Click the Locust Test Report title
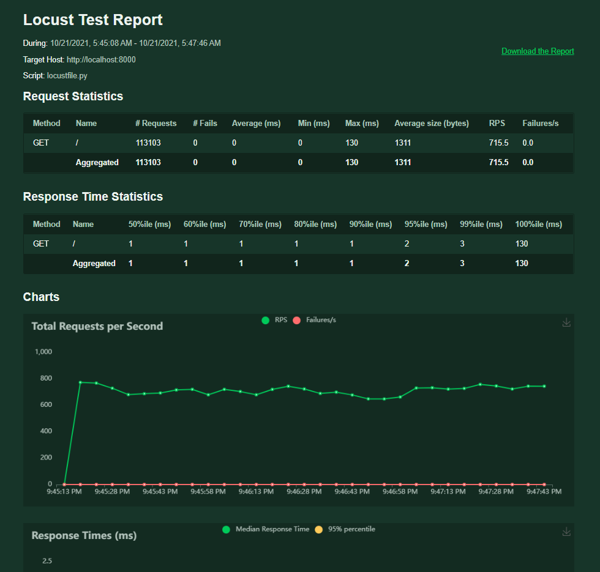The width and height of the screenshot is (600, 572). point(92,20)
